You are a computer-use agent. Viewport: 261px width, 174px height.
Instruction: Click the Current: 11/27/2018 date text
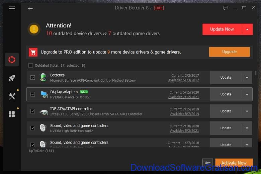(x=183, y=143)
